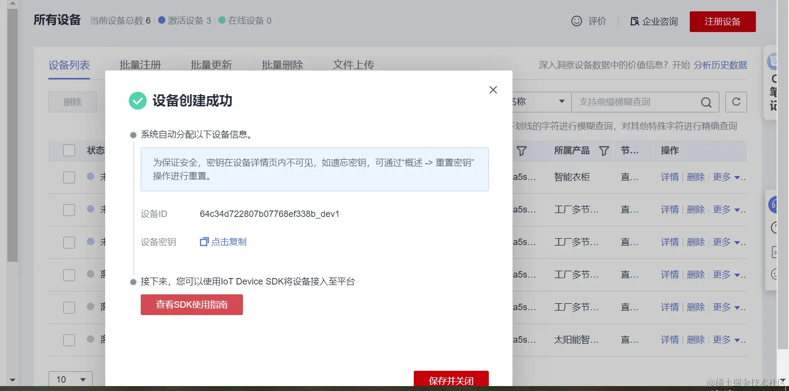This screenshot has height=391, width=789.
Task: Open 详情 for 智能衣柜 row
Action: point(670,177)
